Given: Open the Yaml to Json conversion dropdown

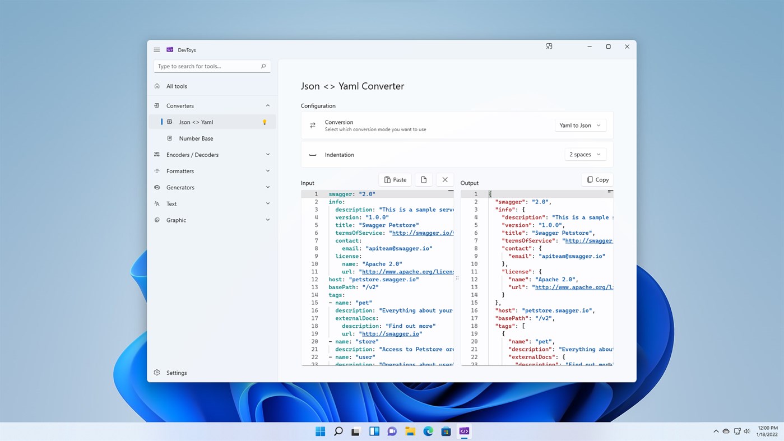Looking at the screenshot, I should (x=580, y=125).
